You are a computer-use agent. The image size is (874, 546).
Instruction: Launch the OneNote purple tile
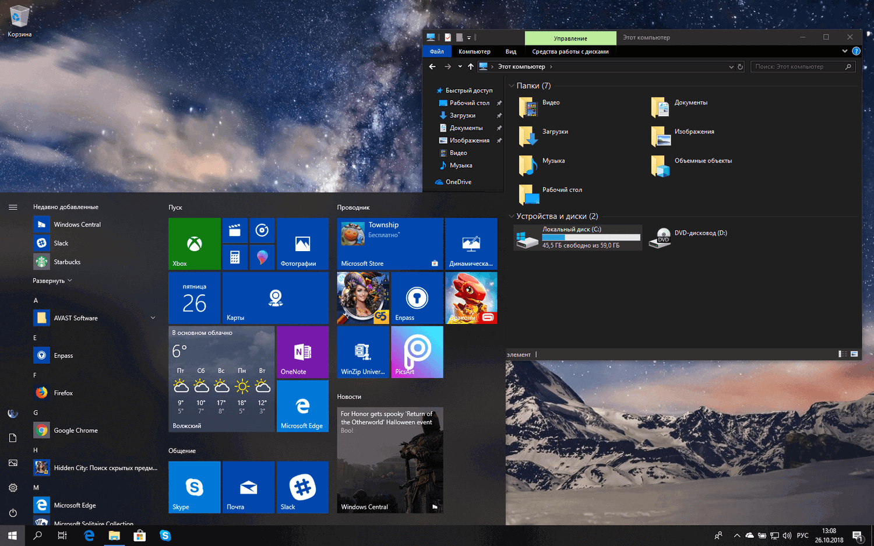click(x=302, y=352)
